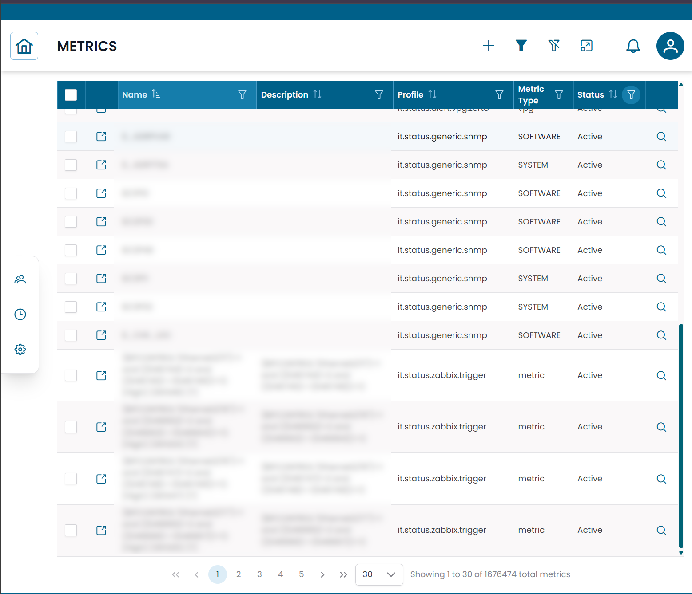This screenshot has height=594, width=692.
Task: Click the expand view icon
Action: (586, 46)
